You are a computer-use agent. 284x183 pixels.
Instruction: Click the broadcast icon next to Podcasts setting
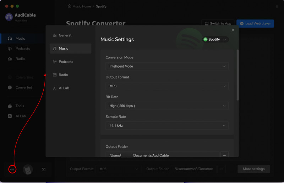coord(55,62)
